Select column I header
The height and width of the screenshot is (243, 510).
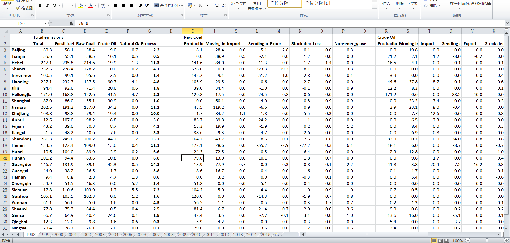(x=193, y=31)
